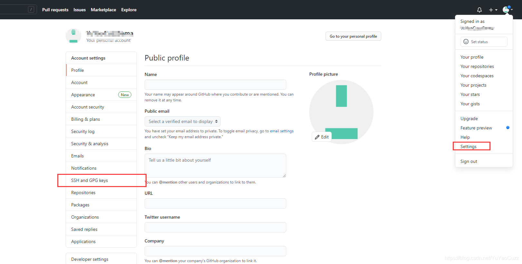Open Feature preview in user menu
Screen dimensions: 522x264
pyautogui.click(x=484, y=128)
